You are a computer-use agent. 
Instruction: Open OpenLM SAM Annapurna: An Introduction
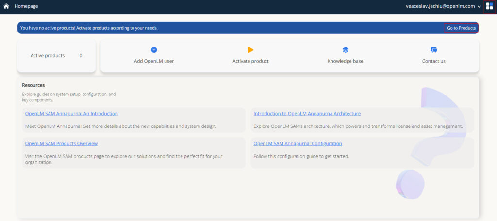(x=71, y=114)
